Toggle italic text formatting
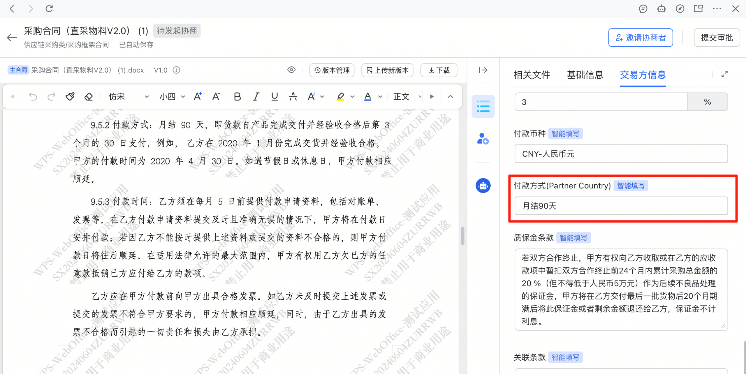 point(256,96)
